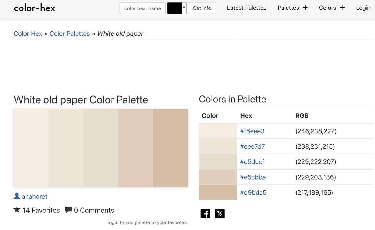Open the black color picker dropdown

pyautogui.click(x=177, y=8)
